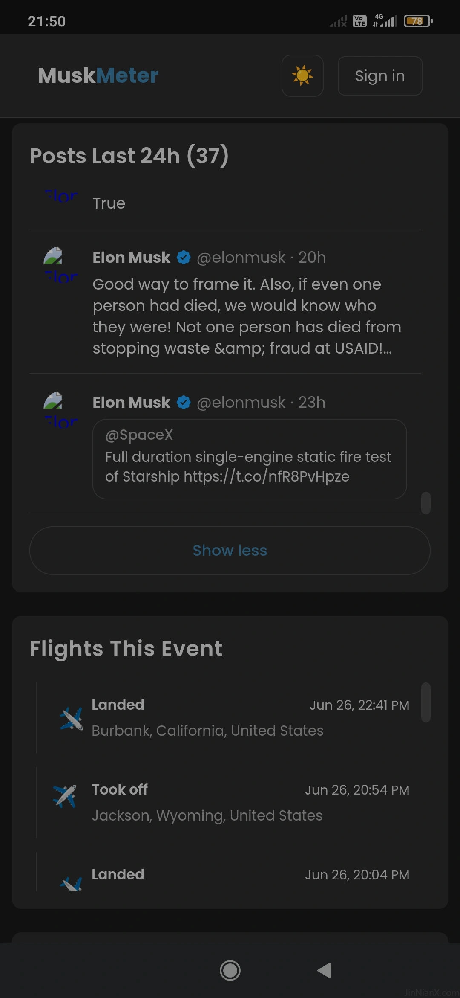Tap the Android home navigation button
Screen dimensions: 460x998
[x=230, y=970]
